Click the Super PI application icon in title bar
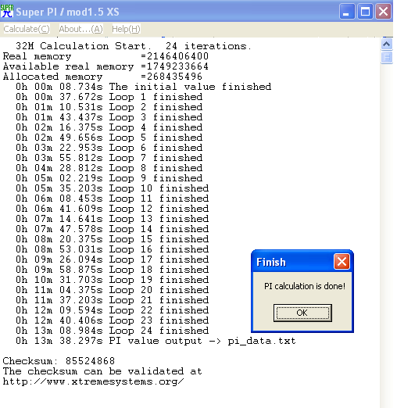 7,11
